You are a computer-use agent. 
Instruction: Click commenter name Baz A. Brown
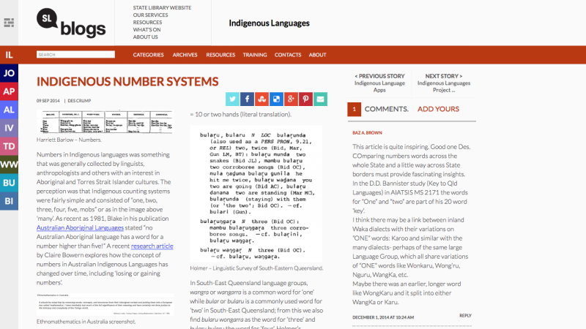[367, 133]
